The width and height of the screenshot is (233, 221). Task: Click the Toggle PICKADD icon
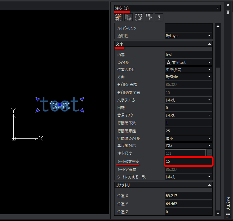118,17
